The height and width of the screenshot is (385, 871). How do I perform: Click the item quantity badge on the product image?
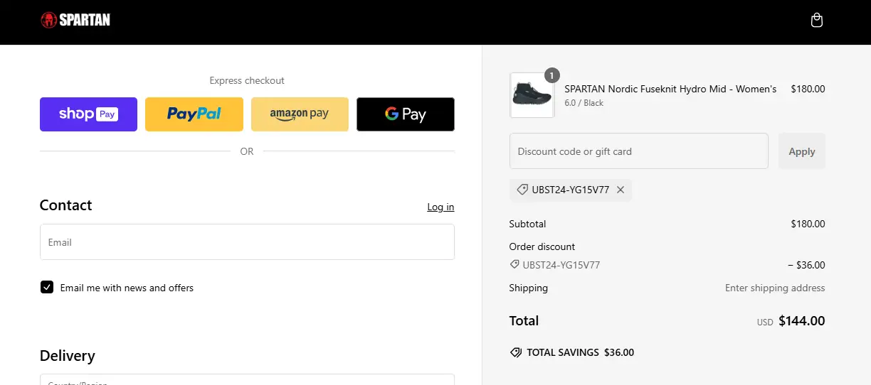[552, 75]
